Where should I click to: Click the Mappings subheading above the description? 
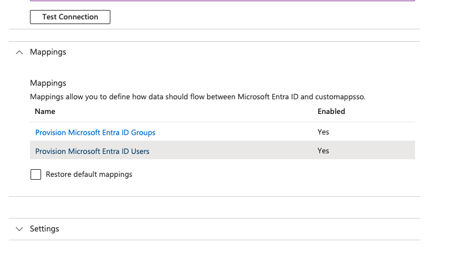[x=48, y=83]
